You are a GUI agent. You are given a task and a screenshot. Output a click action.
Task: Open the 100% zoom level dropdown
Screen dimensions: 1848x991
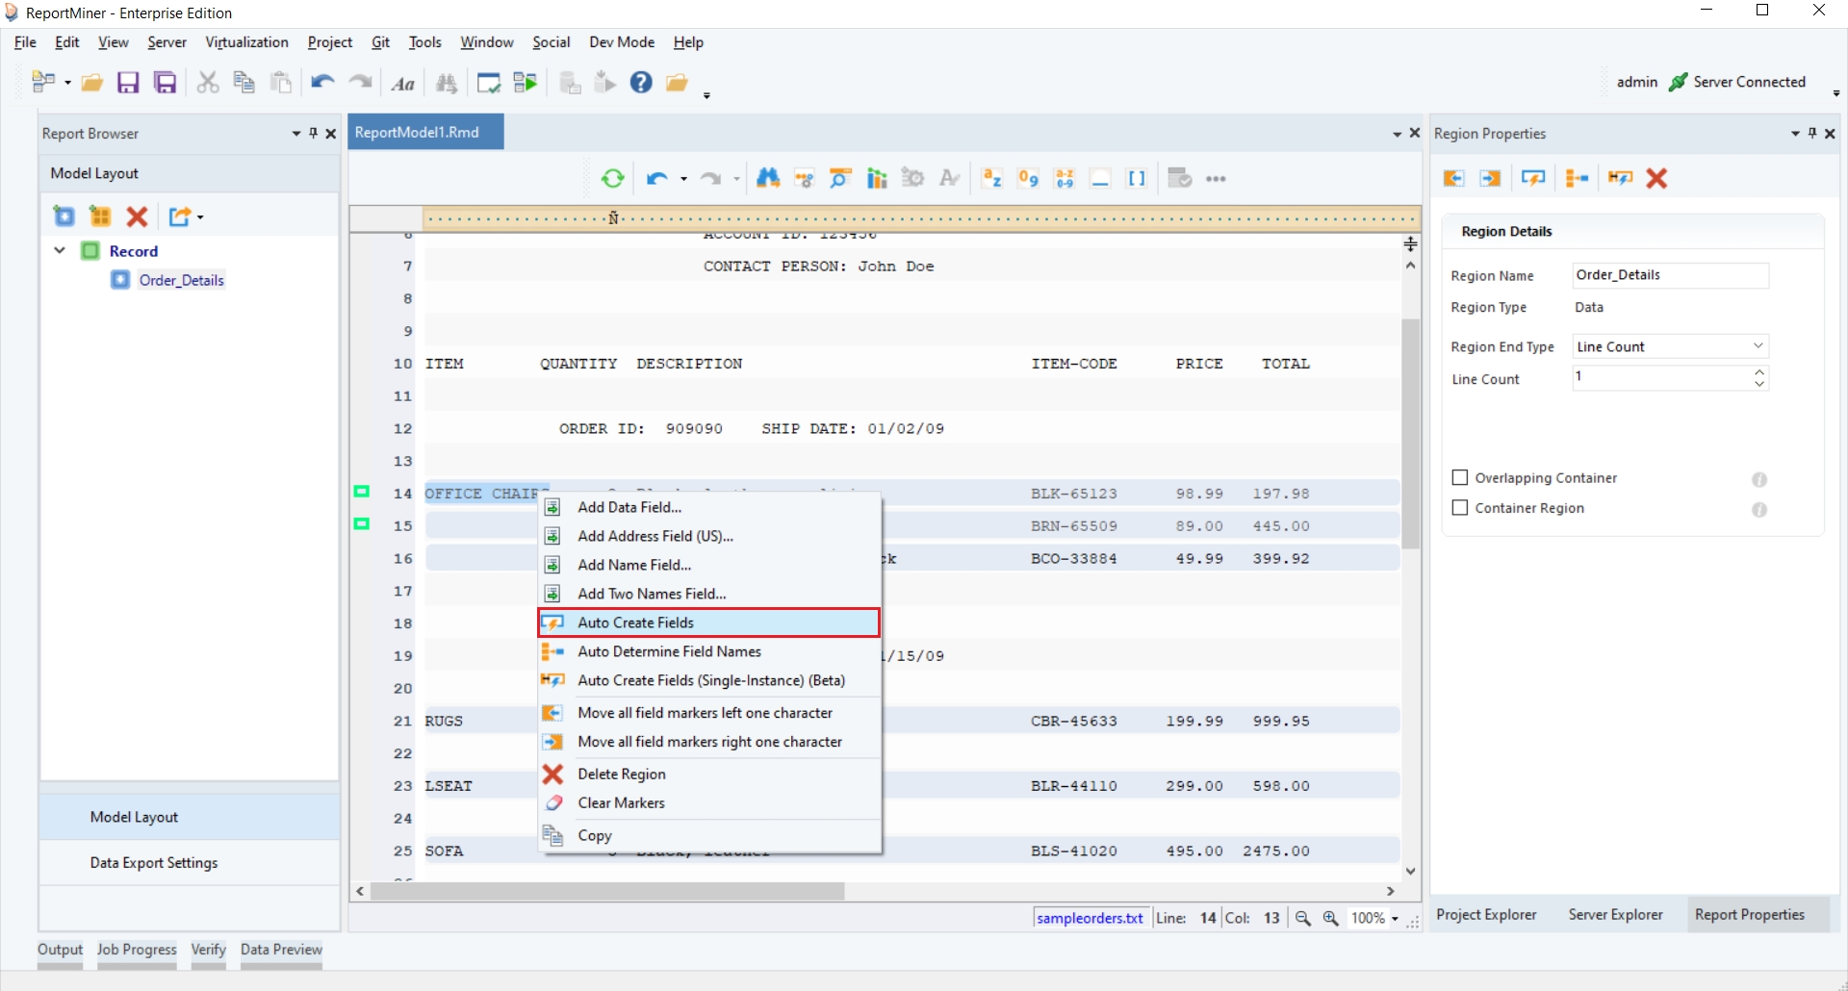coord(1395,919)
